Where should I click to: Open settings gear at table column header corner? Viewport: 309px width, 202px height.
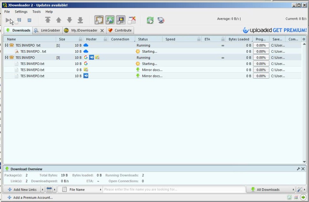pyautogui.click(x=304, y=39)
